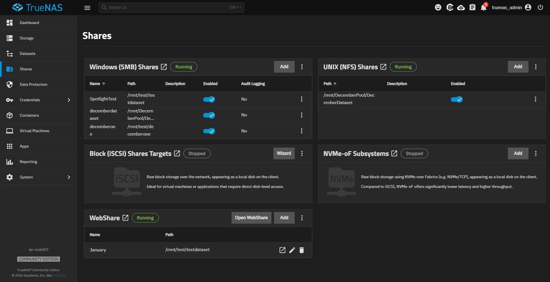Viewport: 550px width, 282px height.
Task: Click the TrueNAS logo
Action: (x=37, y=7)
